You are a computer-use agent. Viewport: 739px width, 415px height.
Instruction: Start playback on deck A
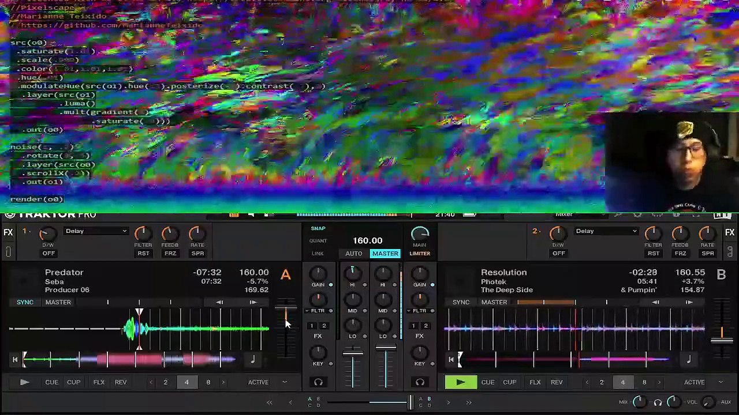(24, 382)
